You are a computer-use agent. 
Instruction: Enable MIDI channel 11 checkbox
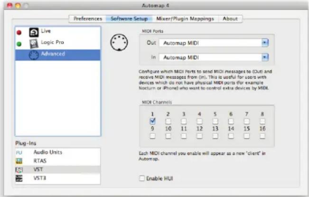click(x=184, y=136)
